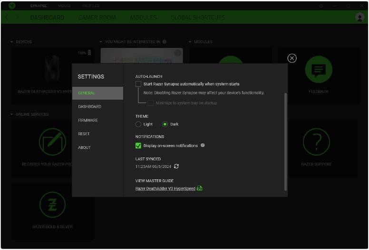Screen dimensions: 369x250
Task: Select General in settings sidebar
Action: pyautogui.click(x=97, y=93)
